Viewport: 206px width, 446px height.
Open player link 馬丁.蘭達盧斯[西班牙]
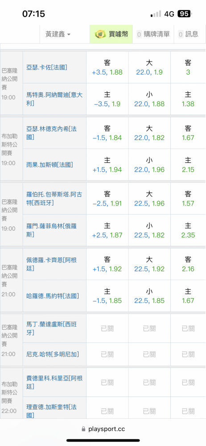click(x=52, y=328)
